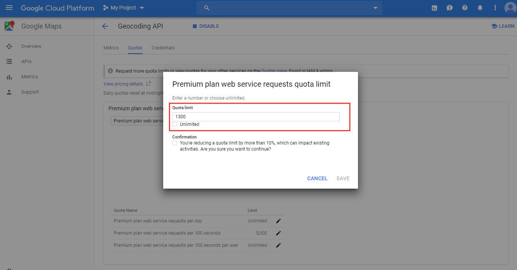
Task: Select the 5,000 limit value
Action: point(262,233)
